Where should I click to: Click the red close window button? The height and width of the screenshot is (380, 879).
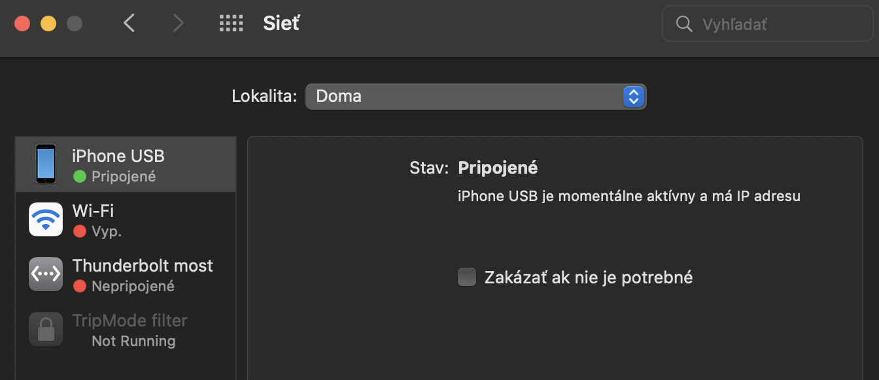[22, 24]
